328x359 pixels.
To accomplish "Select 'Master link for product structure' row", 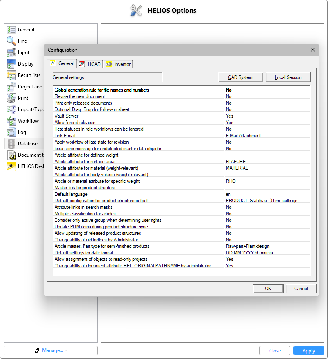I will coord(182,188).
